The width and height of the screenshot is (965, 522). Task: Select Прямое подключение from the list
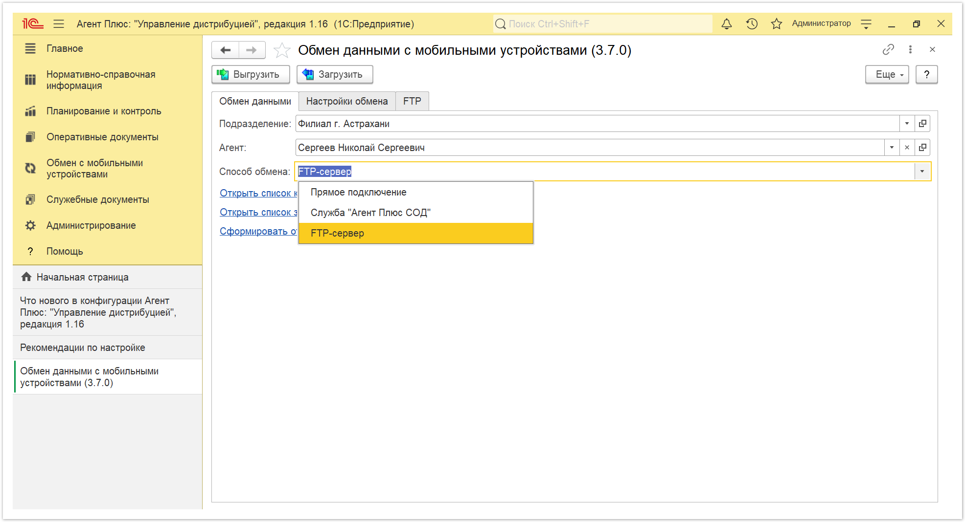416,193
